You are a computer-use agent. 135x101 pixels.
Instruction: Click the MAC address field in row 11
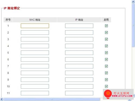point(35,93)
